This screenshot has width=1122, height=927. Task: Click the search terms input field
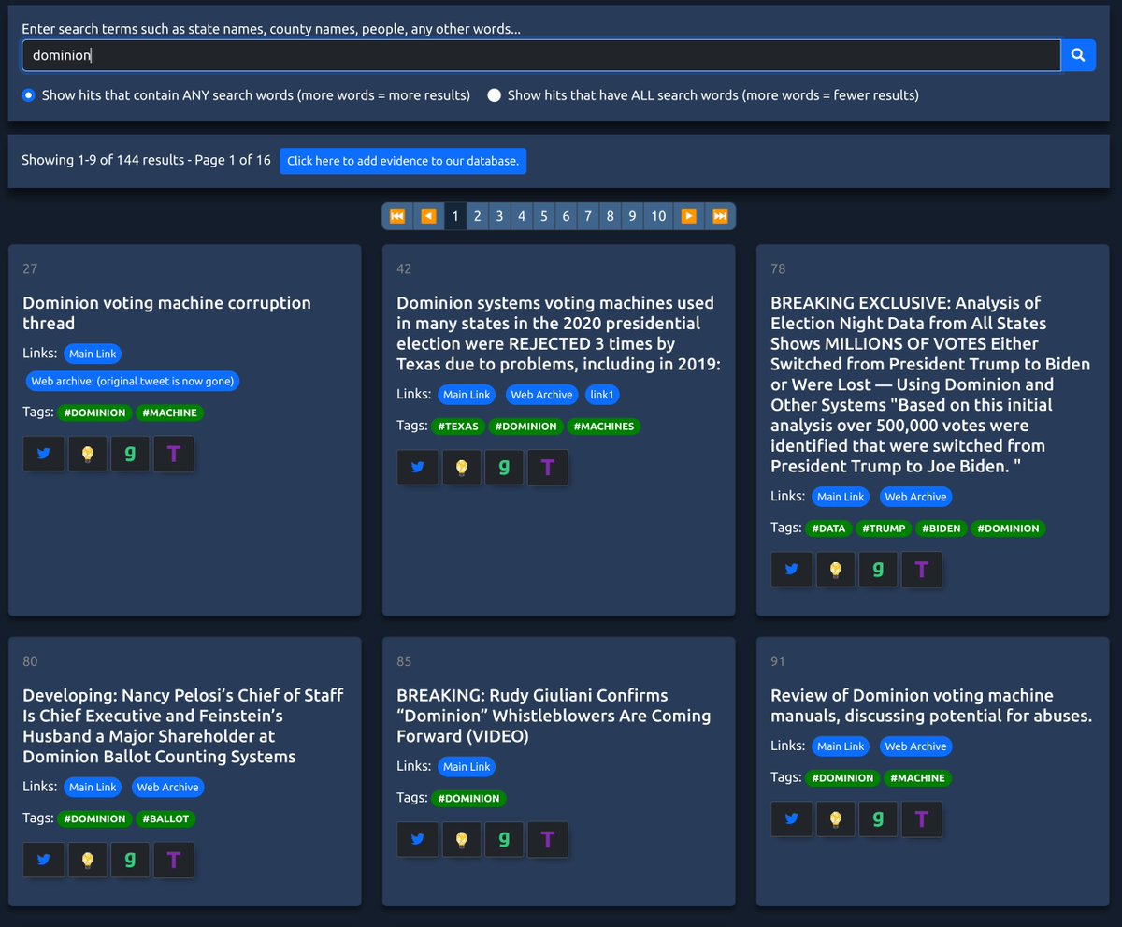pyautogui.click(x=542, y=55)
